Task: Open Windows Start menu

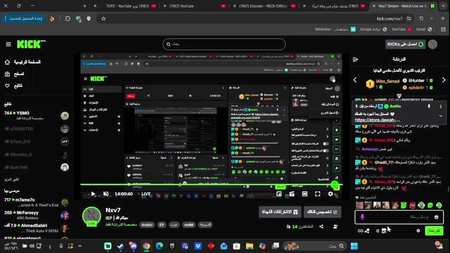Action: (354, 246)
